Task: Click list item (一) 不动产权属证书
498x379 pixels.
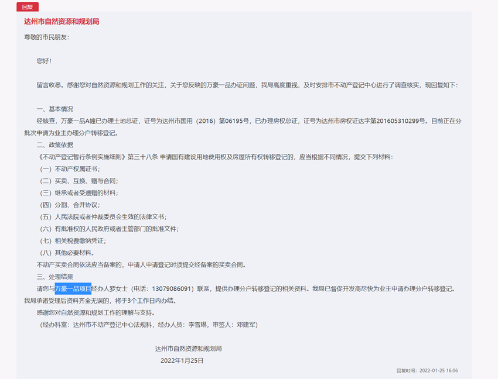Action: 70,169
